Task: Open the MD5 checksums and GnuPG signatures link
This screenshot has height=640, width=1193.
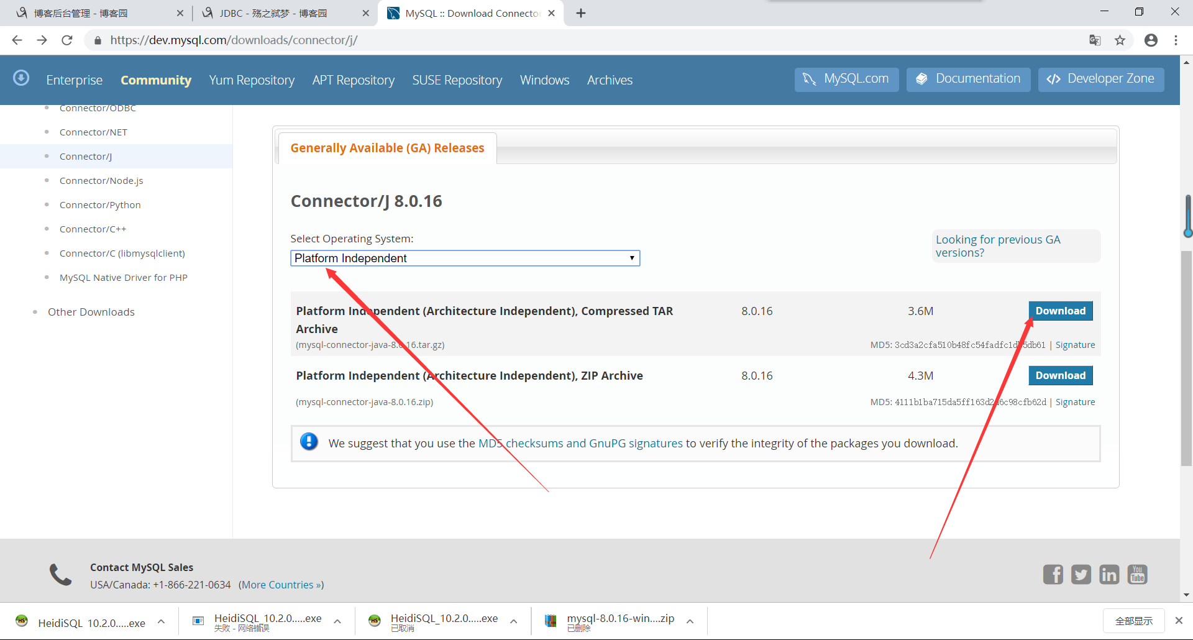Action: (x=580, y=443)
